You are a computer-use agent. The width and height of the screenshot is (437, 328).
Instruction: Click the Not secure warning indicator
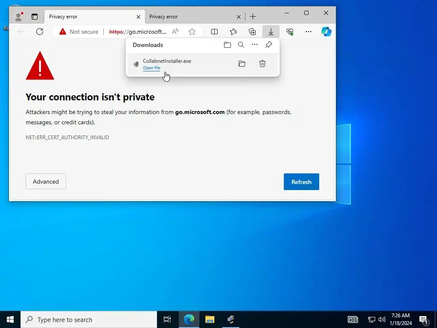tap(79, 32)
